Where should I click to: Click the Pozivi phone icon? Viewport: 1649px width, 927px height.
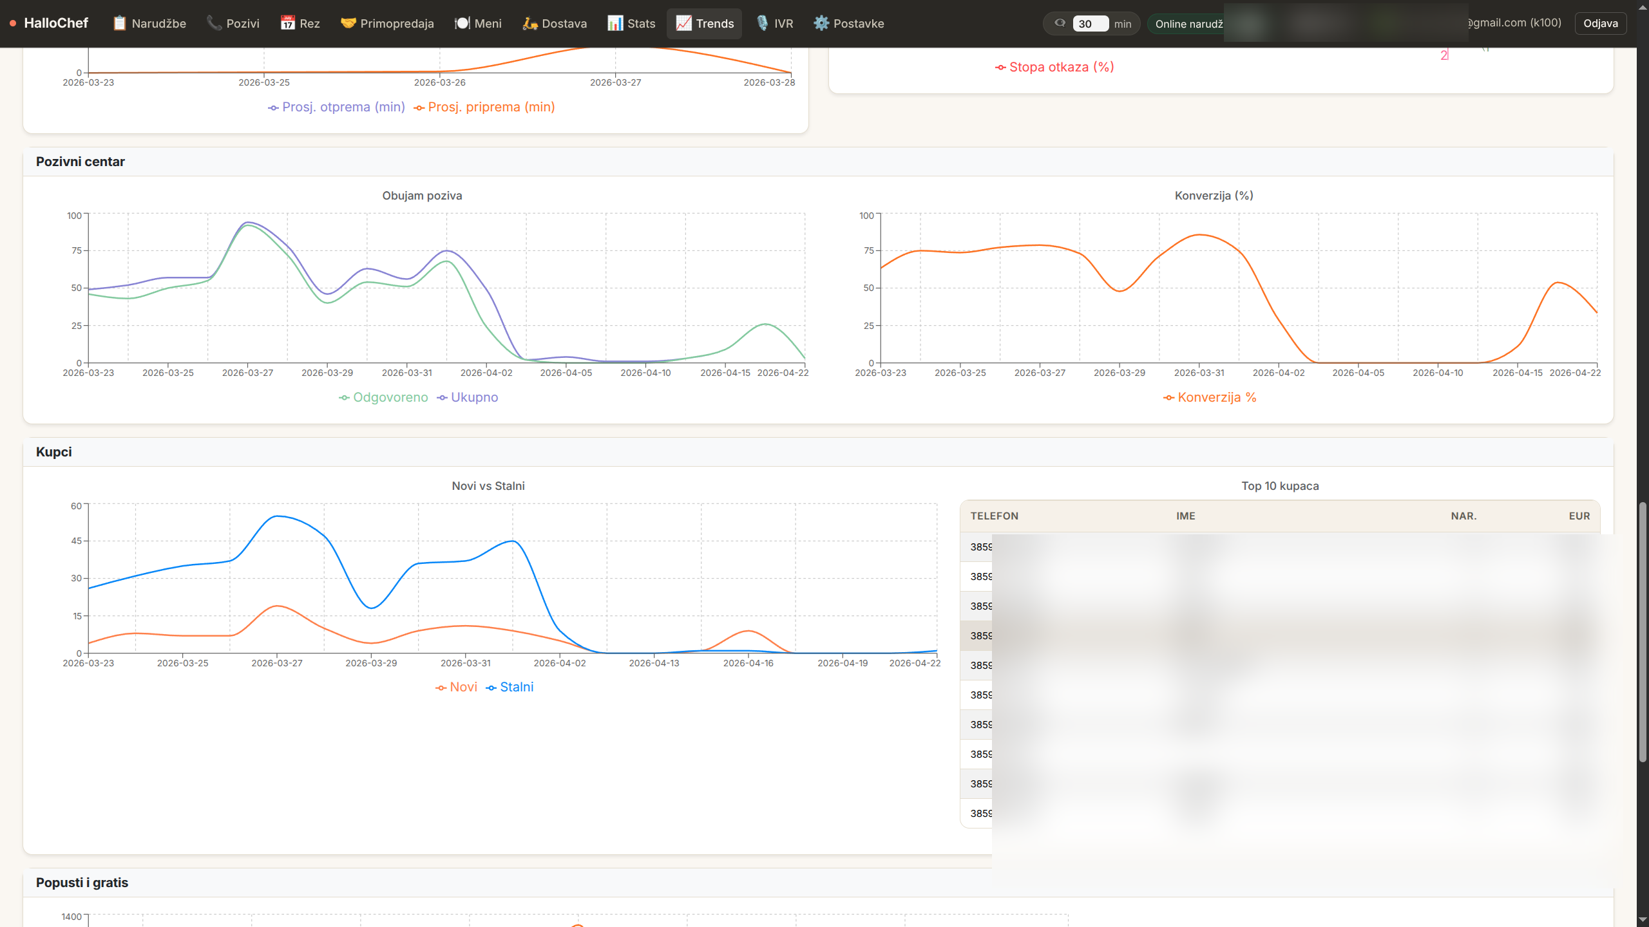pos(214,23)
